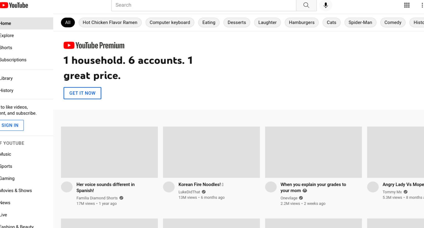Image resolution: width=424 pixels, height=228 pixels.
Task: Open thumbnail of explain your grades video
Action: [313, 152]
